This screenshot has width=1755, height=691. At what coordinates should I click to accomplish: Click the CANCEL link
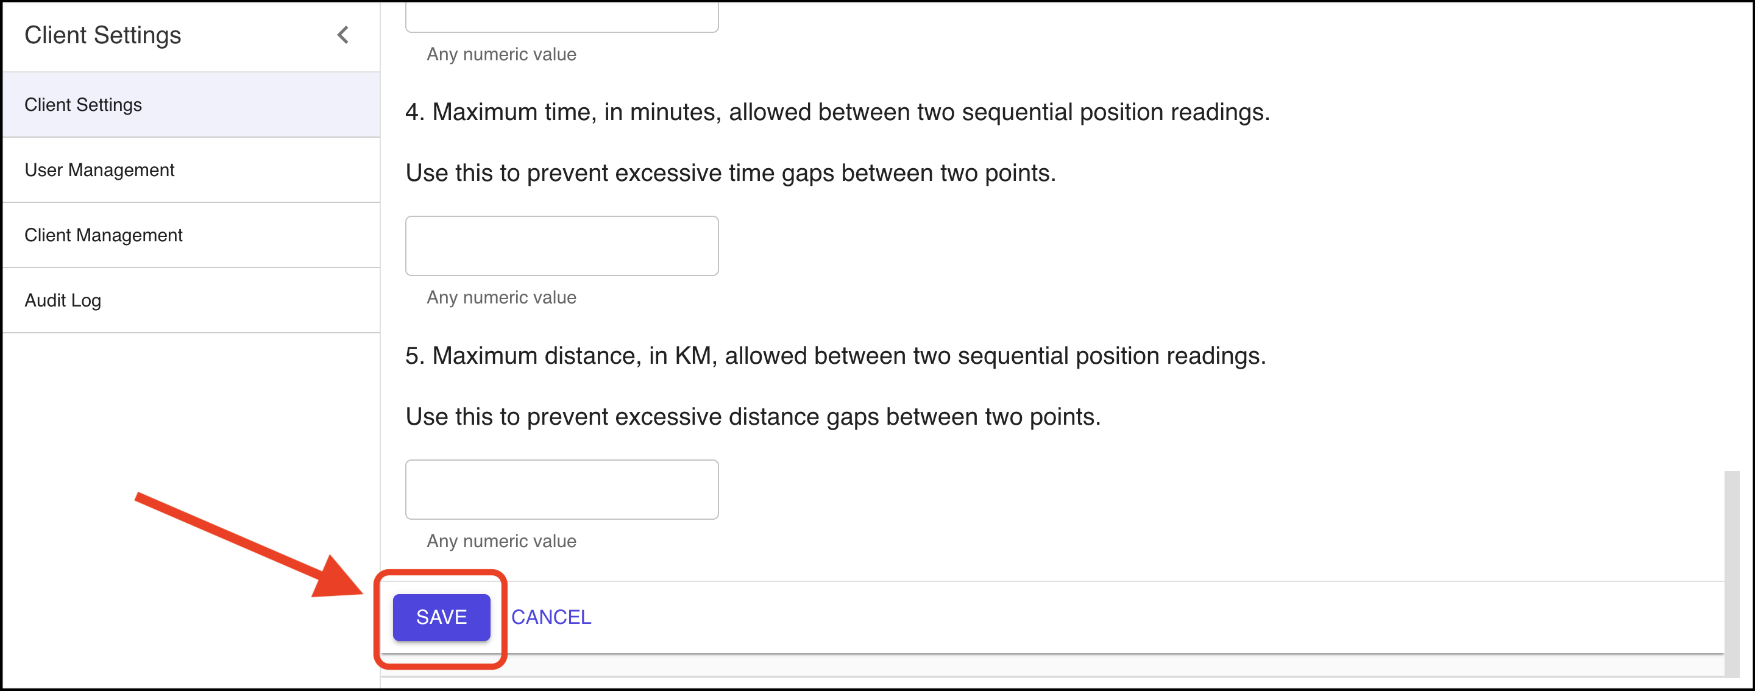[550, 617]
